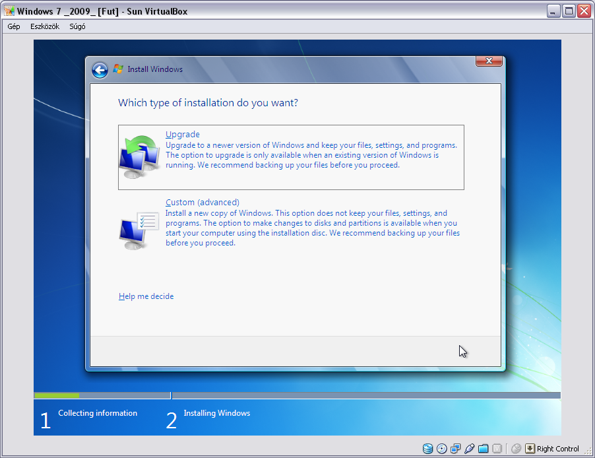
Task: Open the Gép menu
Action: click(14, 26)
